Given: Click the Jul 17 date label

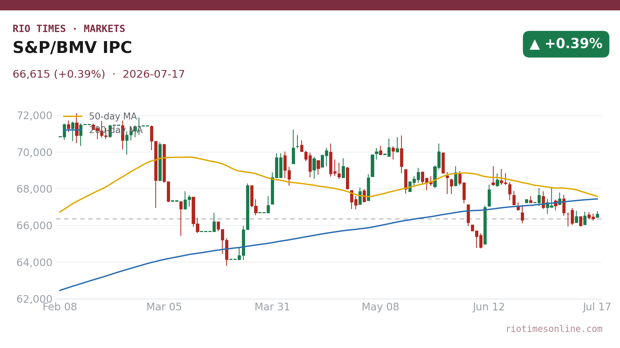Looking at the screenshot, I should (597, 307).
